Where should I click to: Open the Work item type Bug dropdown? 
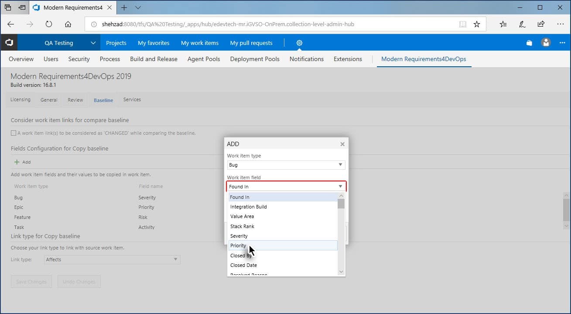pos(286,165)
